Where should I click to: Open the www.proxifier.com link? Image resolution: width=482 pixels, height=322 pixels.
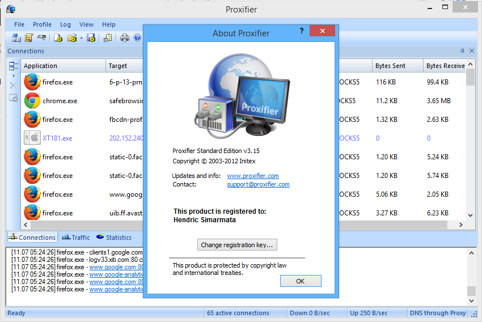(x=253, y=176)
